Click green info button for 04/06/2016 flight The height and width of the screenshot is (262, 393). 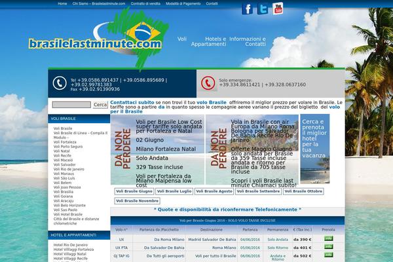click(329, 238)
